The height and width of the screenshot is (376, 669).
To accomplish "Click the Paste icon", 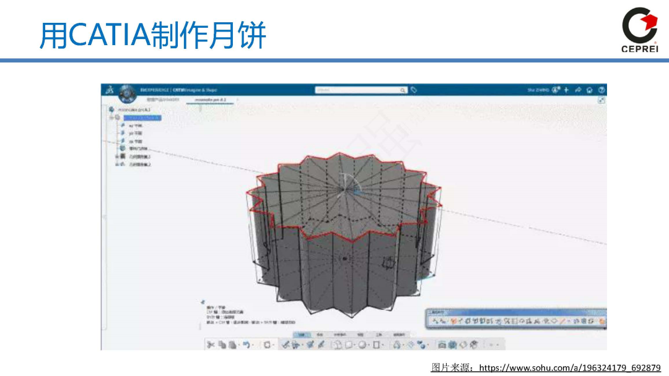I will coord(232,345).
